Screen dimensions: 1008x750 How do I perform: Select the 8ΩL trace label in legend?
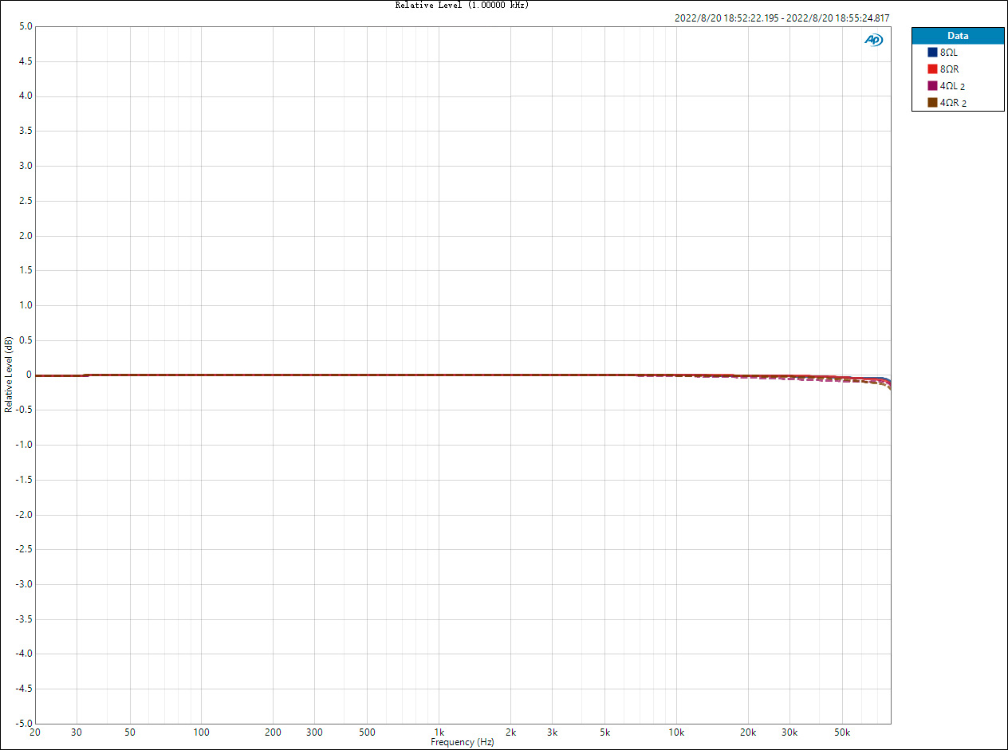click(949, 52)
